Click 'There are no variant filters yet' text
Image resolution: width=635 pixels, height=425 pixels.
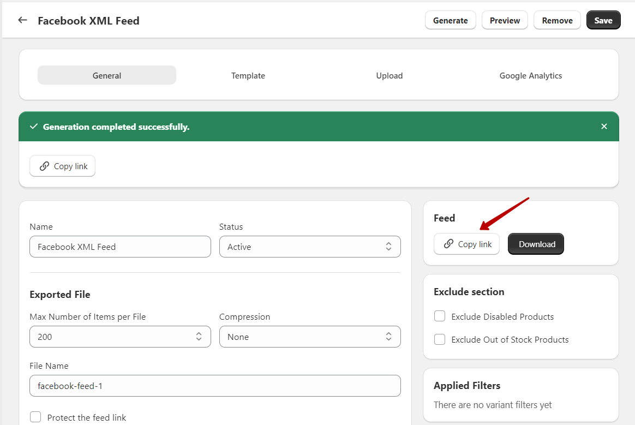coord(493,405)
